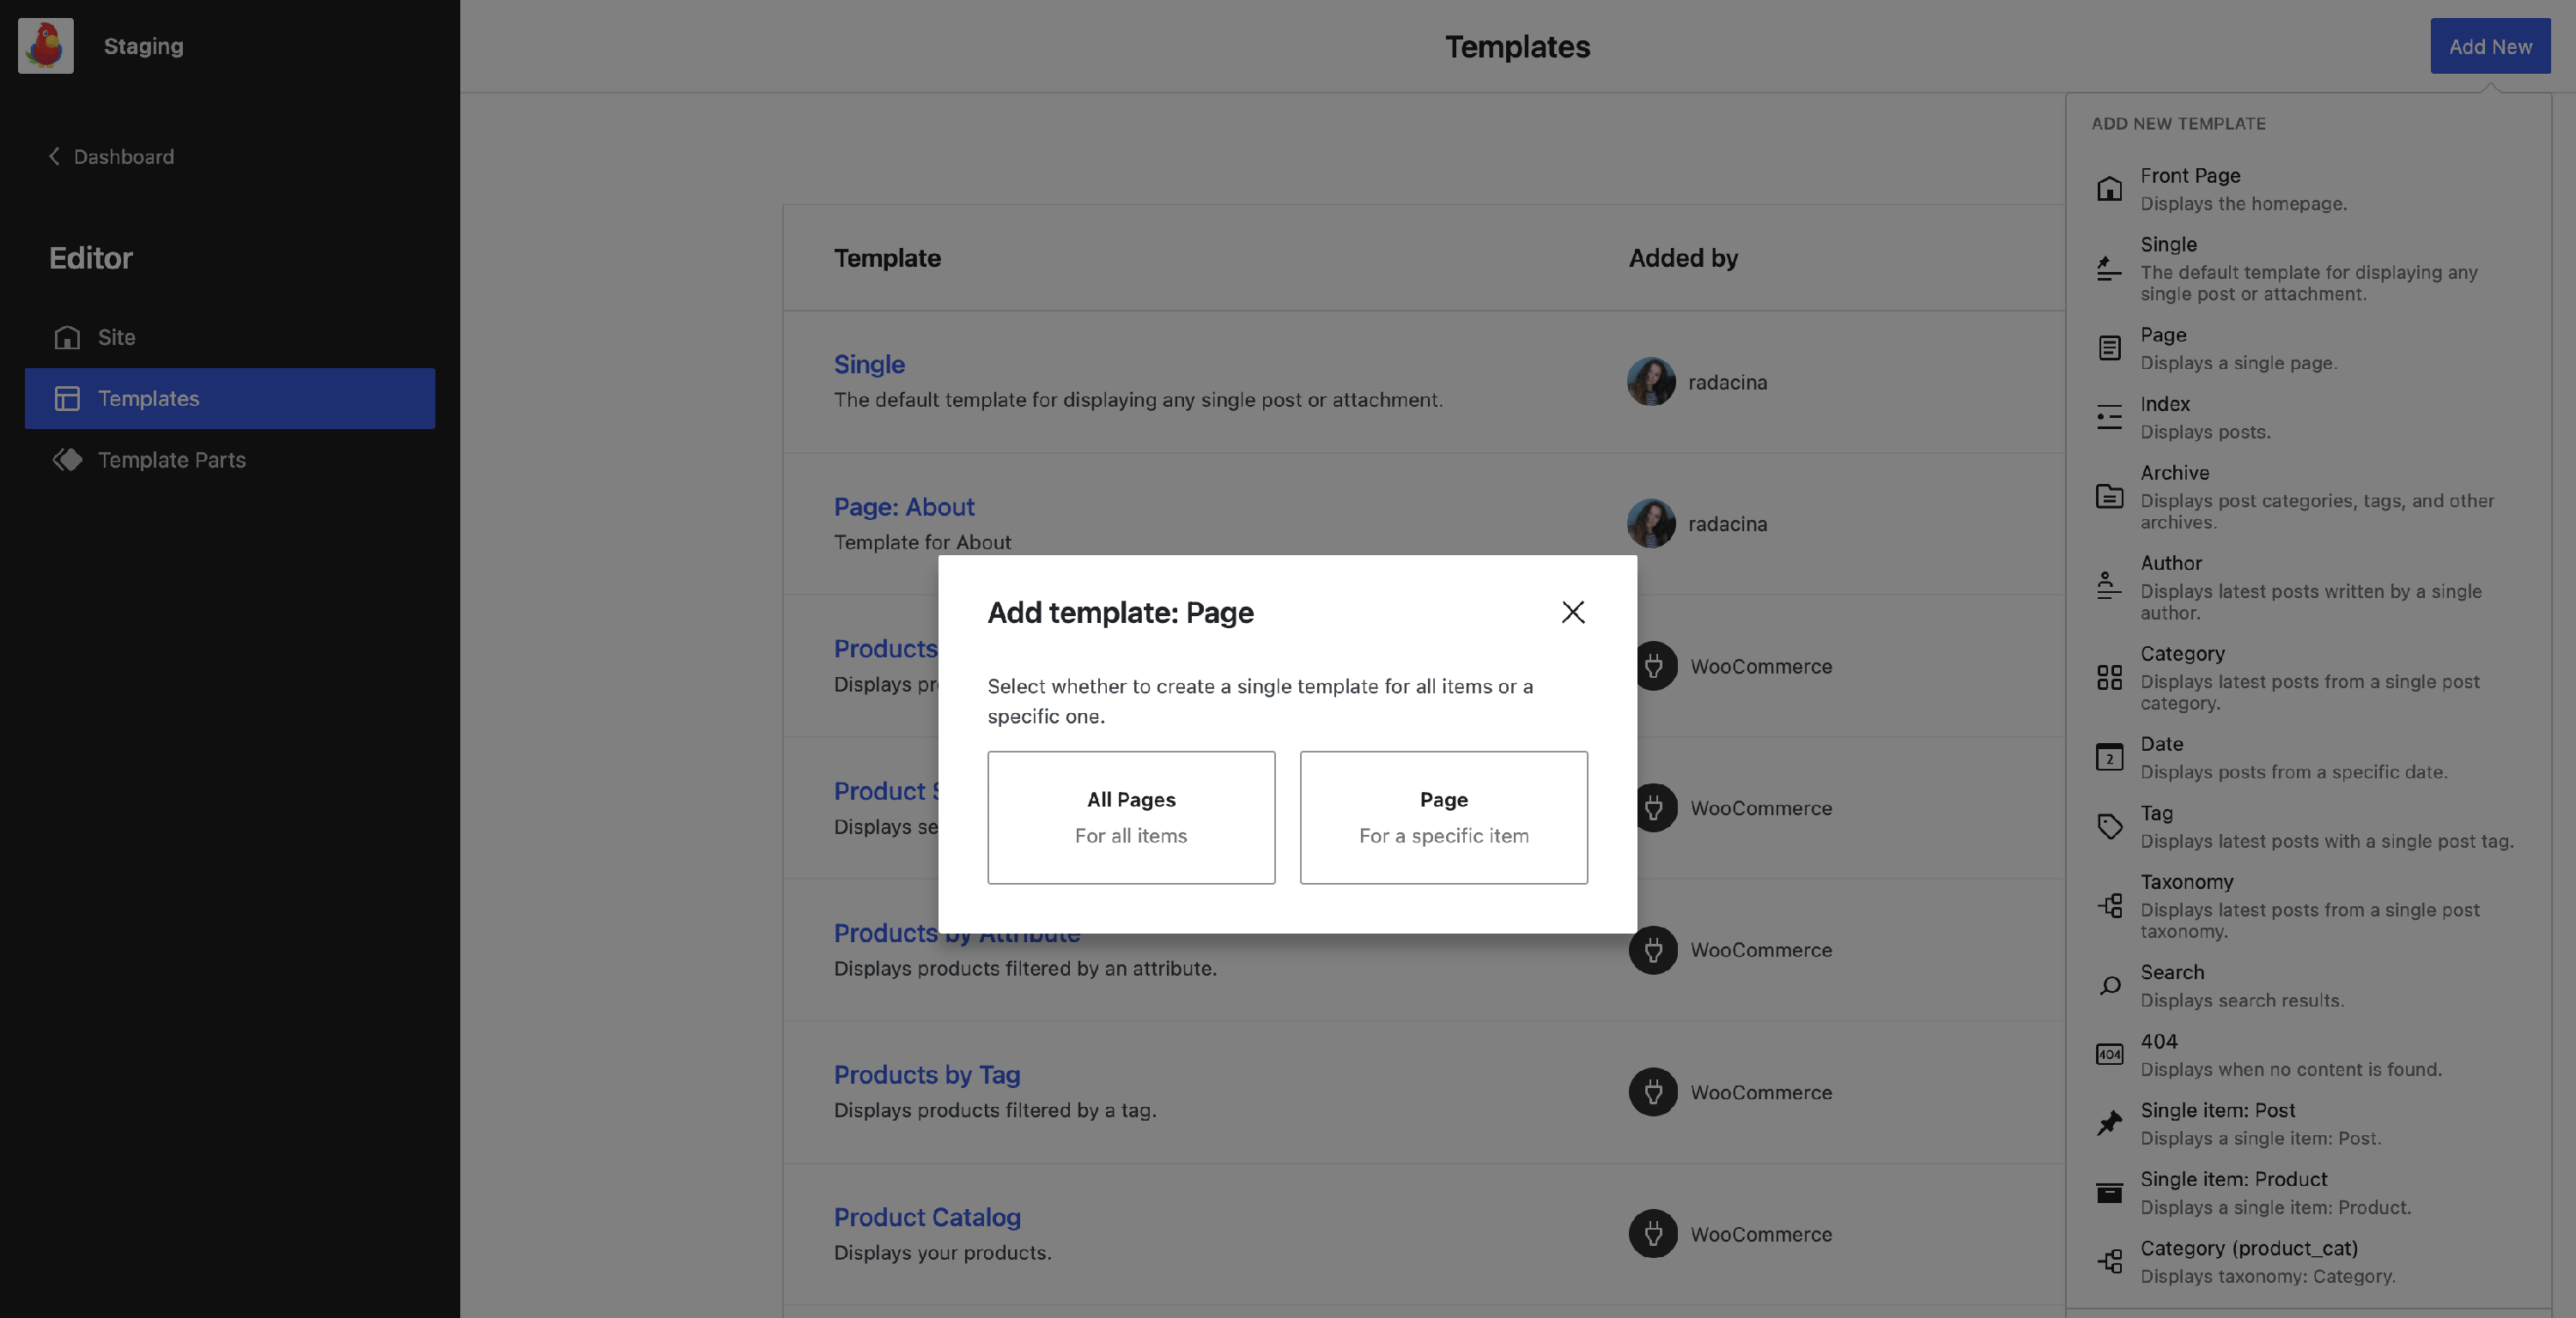Go back to Dashboard via chevron
This screenshot has width=2576, height=1318.
click(x=54, y=156)
